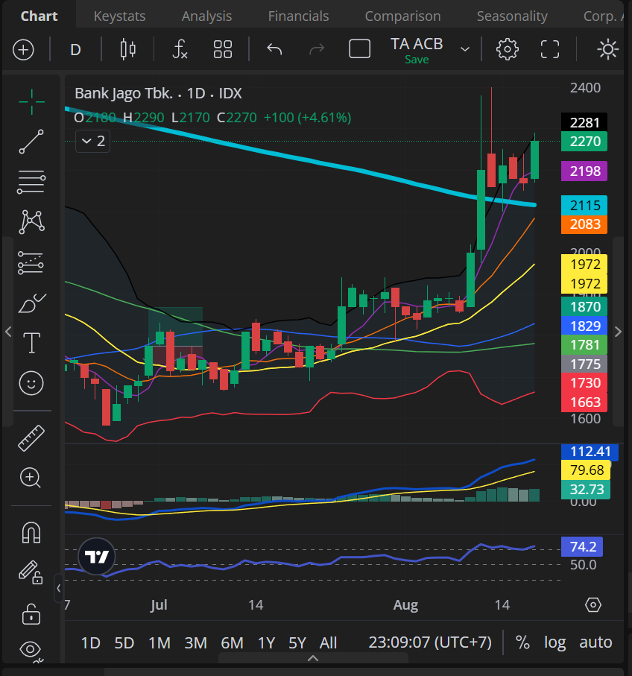This screenshot has height=676, width=632.
Task: Collapse the indicator legend showing 2
Action: 92,141
